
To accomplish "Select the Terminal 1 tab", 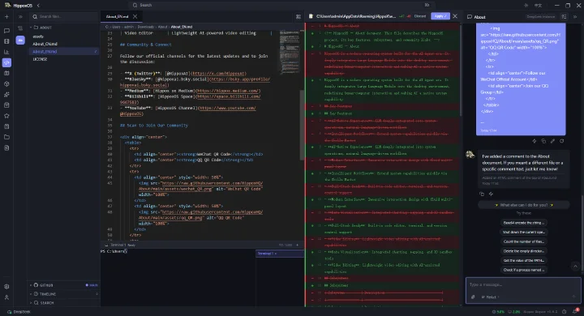I will 280,254.
